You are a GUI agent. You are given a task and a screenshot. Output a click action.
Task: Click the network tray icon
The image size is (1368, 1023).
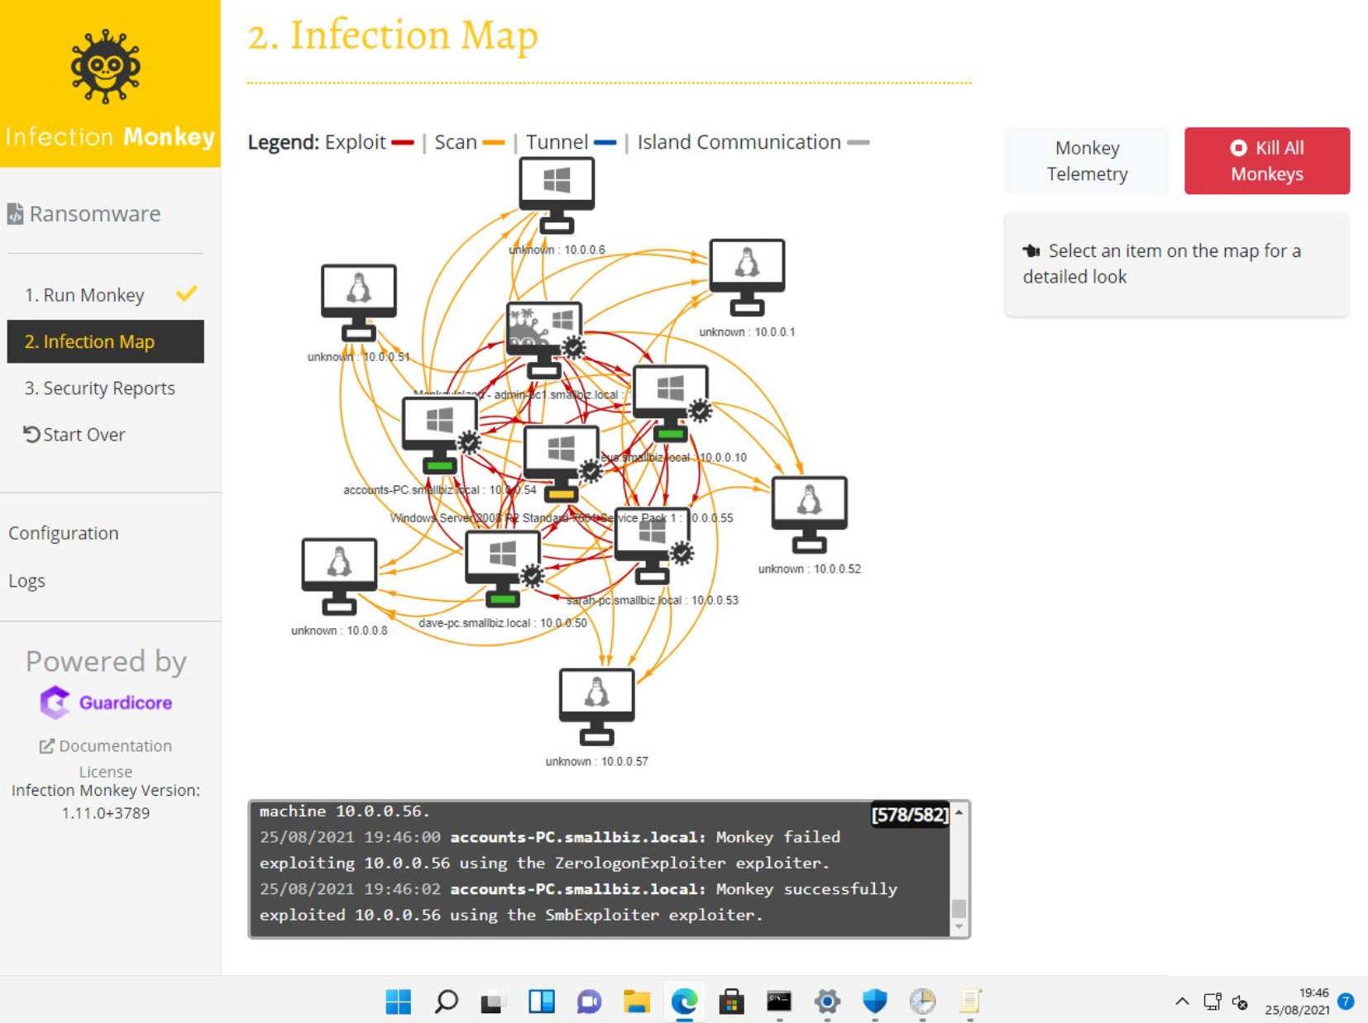point(1213,1002)
